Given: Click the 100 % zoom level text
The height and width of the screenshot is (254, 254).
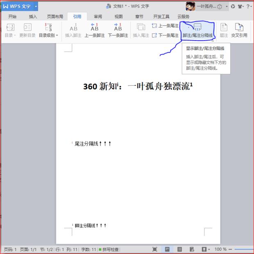Looking at the screenshot, I should tap(220, 249).
